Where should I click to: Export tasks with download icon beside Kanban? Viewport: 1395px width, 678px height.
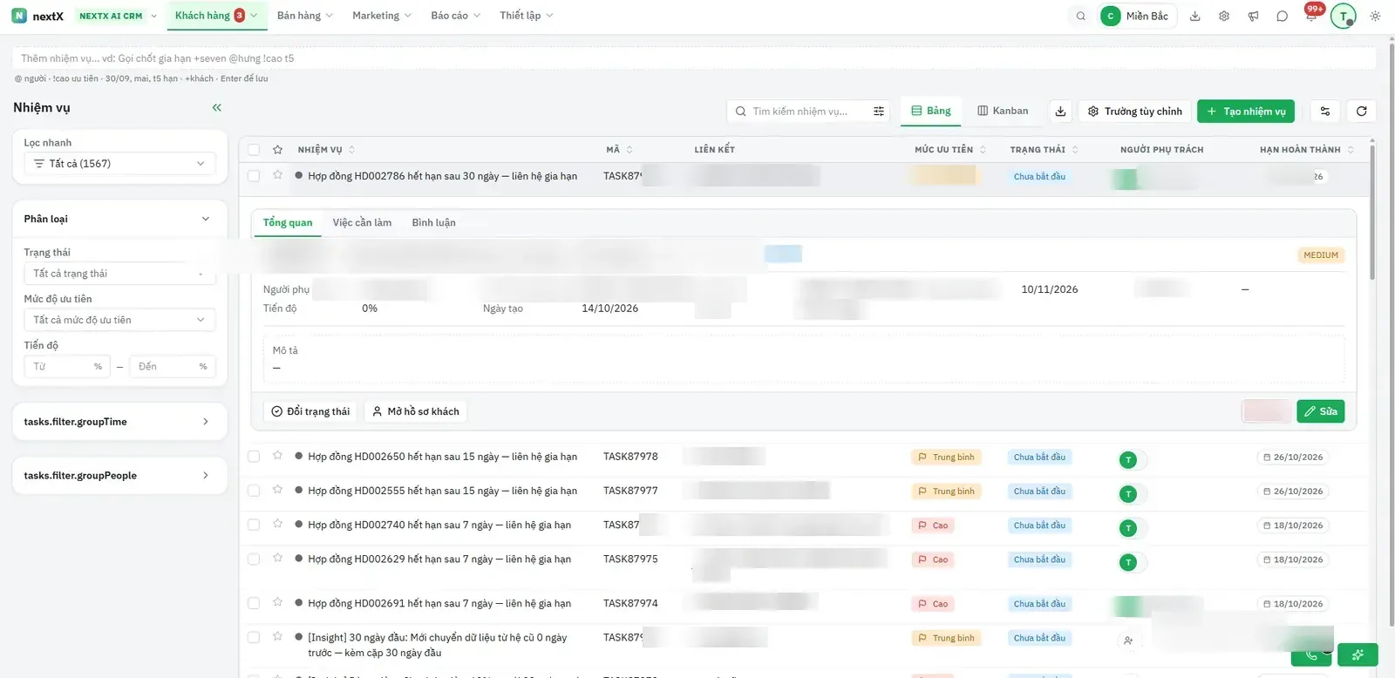coord(1060,112)
